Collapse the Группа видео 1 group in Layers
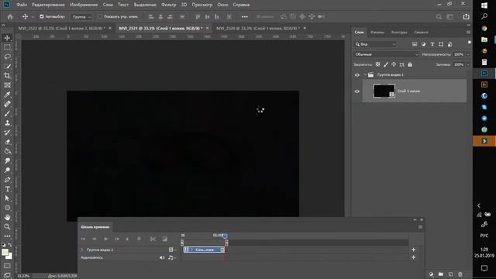 [365, 75]
